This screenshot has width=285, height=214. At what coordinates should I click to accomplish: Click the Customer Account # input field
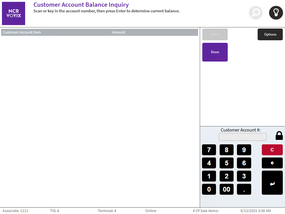tap(243, 137)
